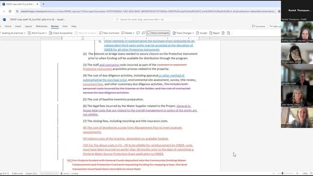Accept the current tracked change
Screen dimensions: 313x176
[x=201, y=33]
